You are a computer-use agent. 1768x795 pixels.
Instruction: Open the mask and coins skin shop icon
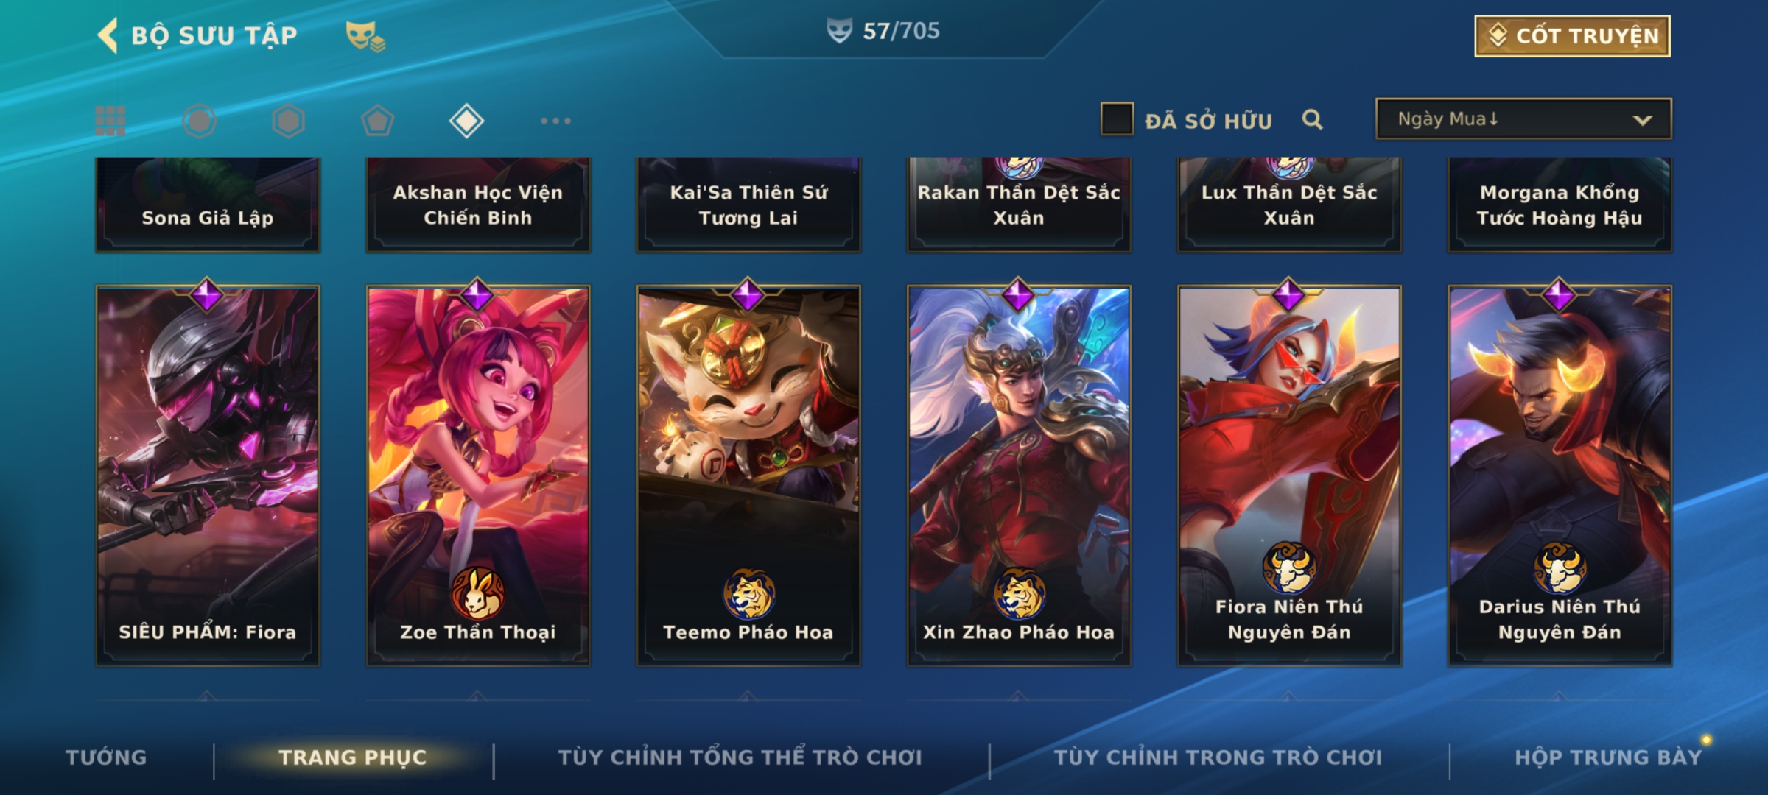click(365, 36)
